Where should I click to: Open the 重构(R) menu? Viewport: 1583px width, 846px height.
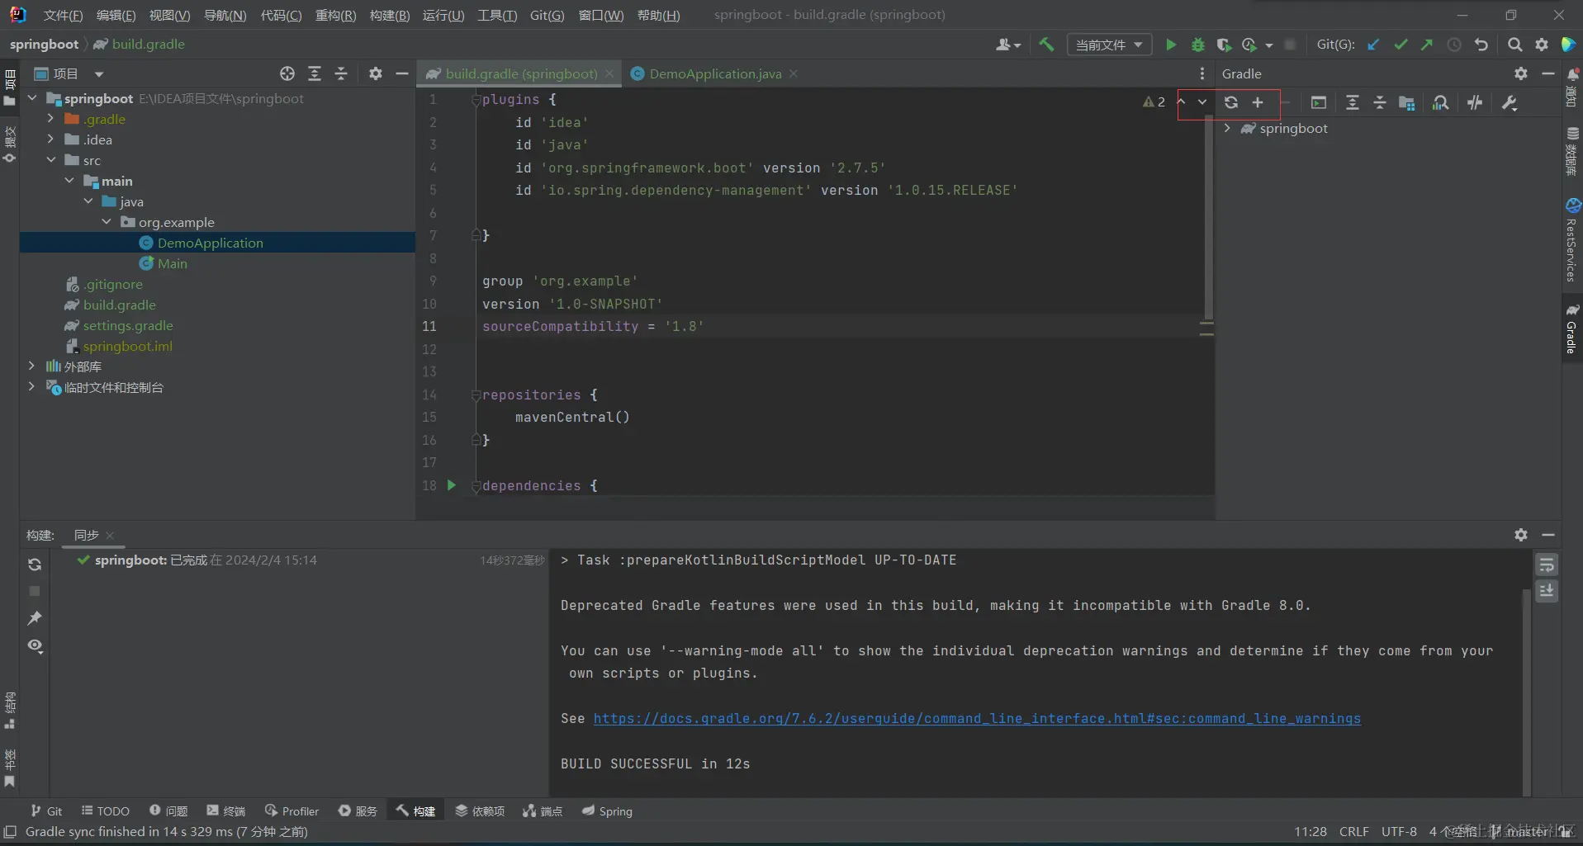click(x=335, y=15)
